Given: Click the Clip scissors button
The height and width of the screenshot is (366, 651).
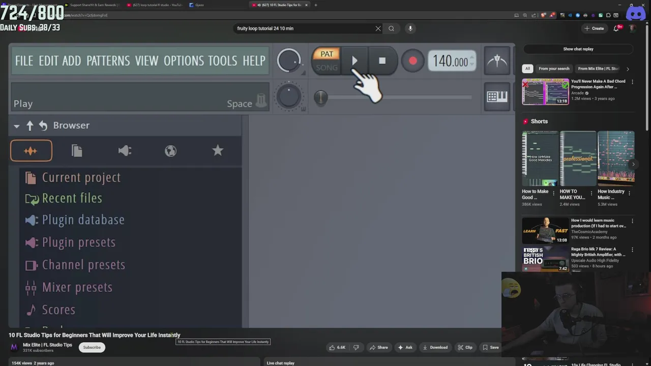Looking at the screenshot, I should pos(465,347).
